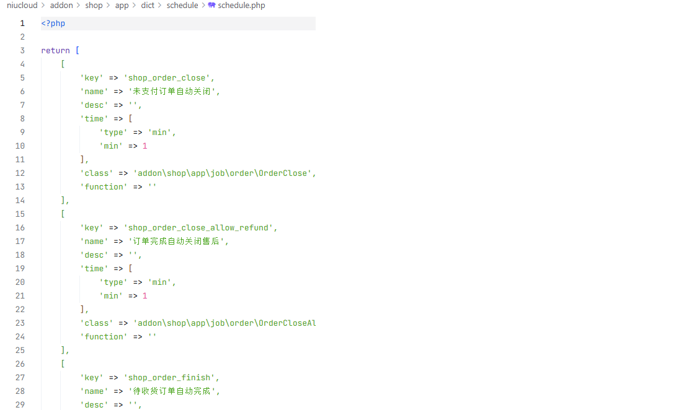
Task: Select line number 15
Action: point(20,214)
